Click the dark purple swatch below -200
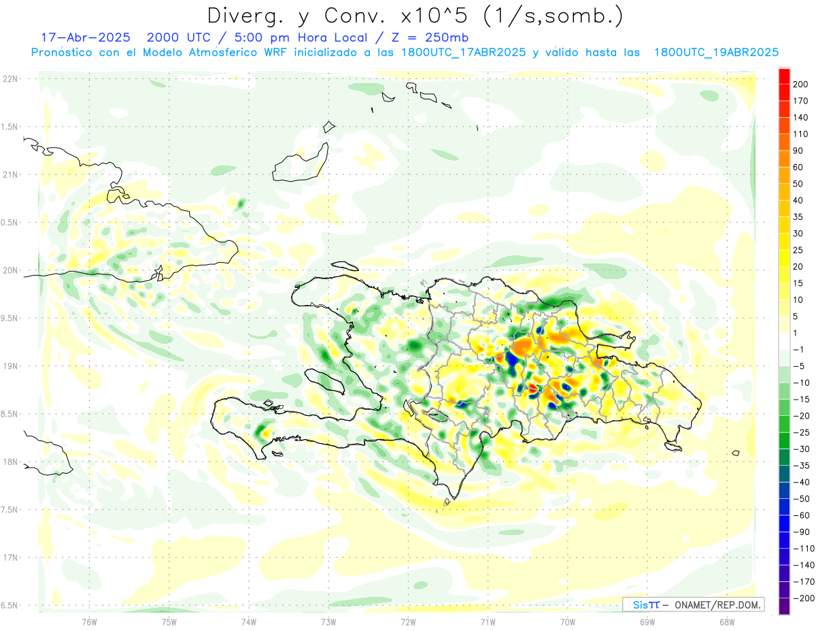The height and width of the screenshot is (631, 816). point(784,606)
